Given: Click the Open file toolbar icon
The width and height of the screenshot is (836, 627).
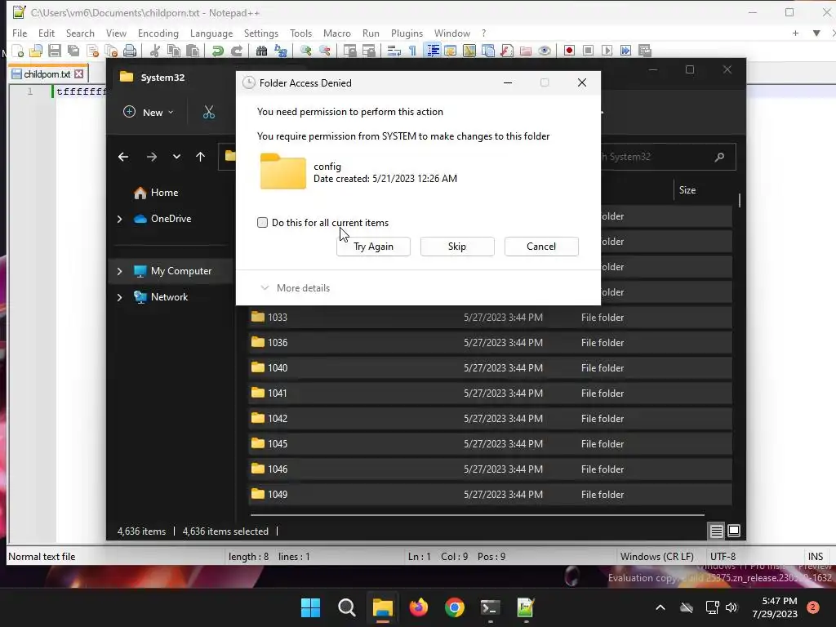Looking at the screenshot, I should tap(36, 51).
